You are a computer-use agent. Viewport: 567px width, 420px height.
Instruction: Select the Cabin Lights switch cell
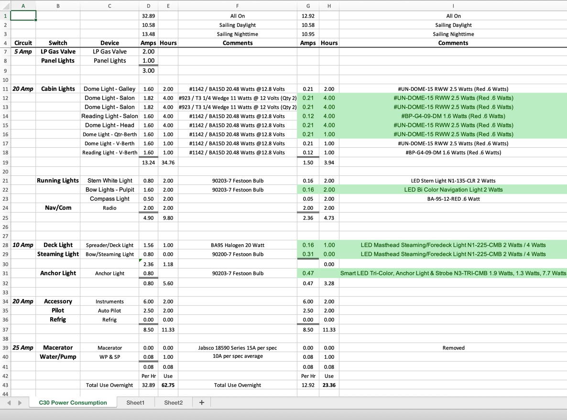[x=58, y=89]
